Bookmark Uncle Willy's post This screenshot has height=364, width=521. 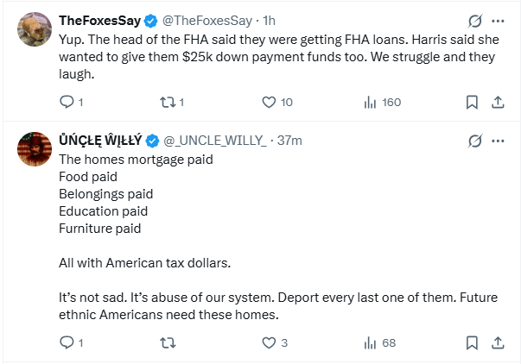pos(472,342)
